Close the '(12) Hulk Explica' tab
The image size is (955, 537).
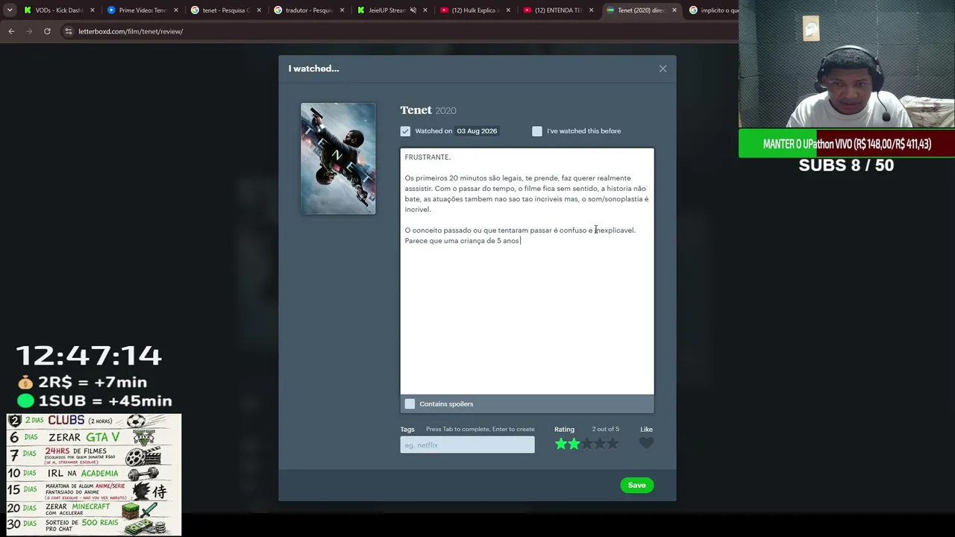[508, 10]
